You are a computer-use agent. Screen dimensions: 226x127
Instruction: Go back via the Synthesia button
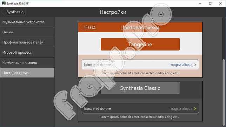(14, 12)
